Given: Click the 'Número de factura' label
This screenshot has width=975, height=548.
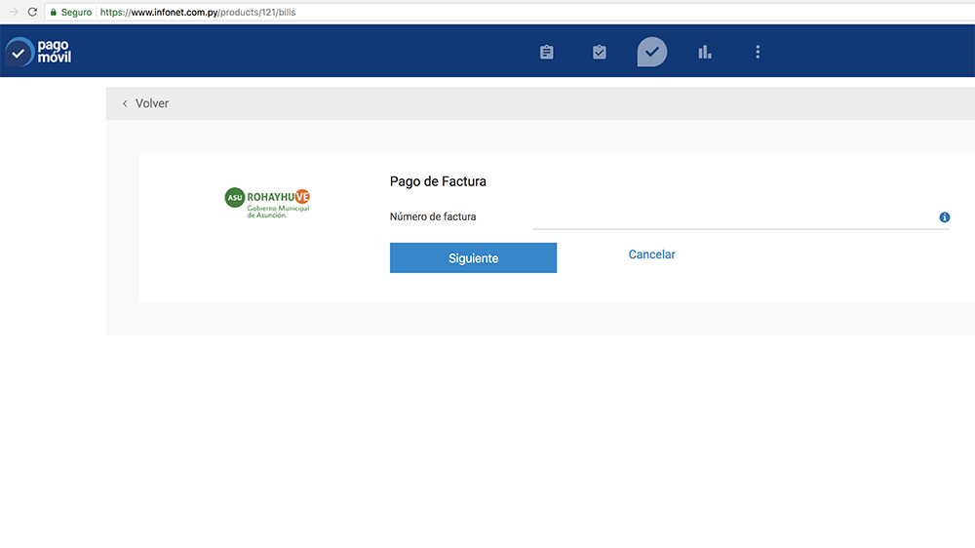Looking at the screenshot, I should (433, 216).
